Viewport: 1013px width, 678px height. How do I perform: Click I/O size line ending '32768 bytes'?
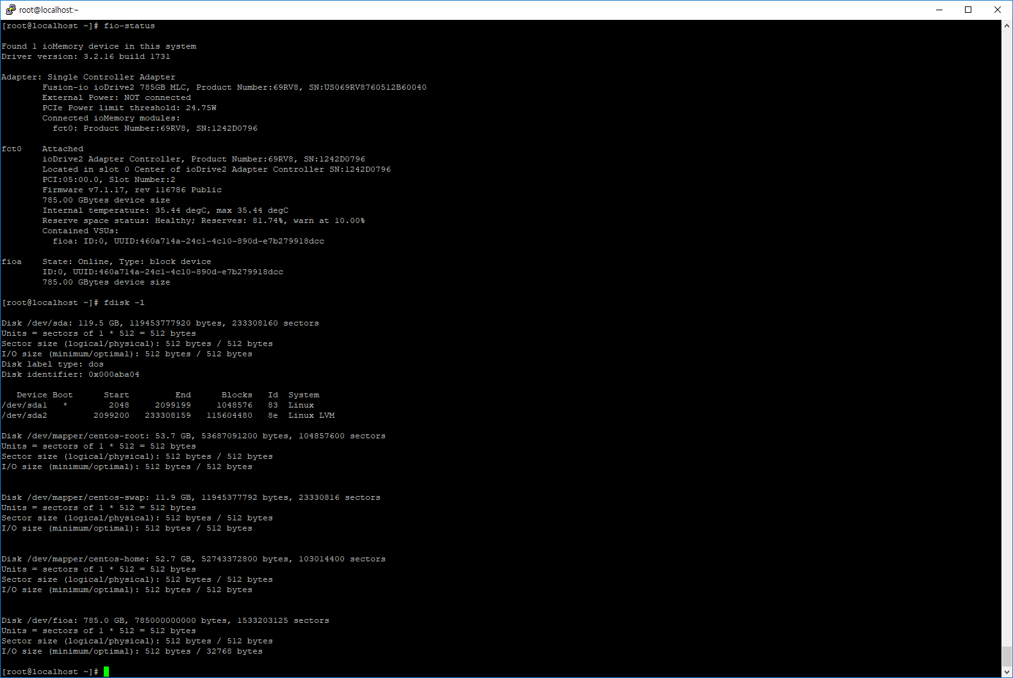(x=132, y=651)
